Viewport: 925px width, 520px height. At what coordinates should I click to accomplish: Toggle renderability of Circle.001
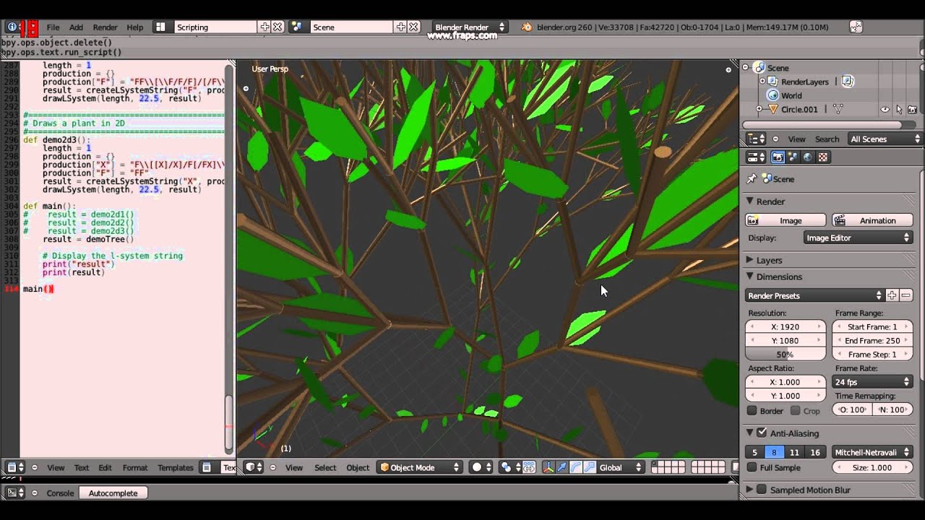(912, 109)
